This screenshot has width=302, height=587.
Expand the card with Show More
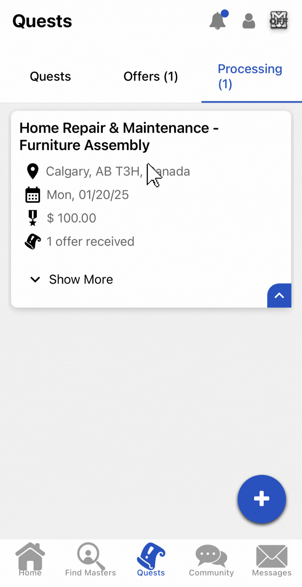[x=81, y=280]
